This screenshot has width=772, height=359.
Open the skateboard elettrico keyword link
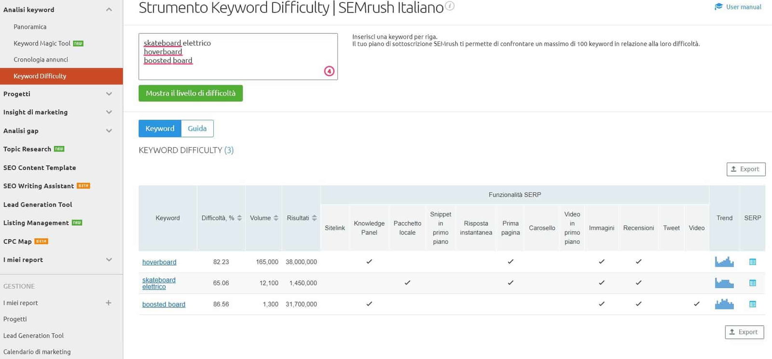coord(159,283)
